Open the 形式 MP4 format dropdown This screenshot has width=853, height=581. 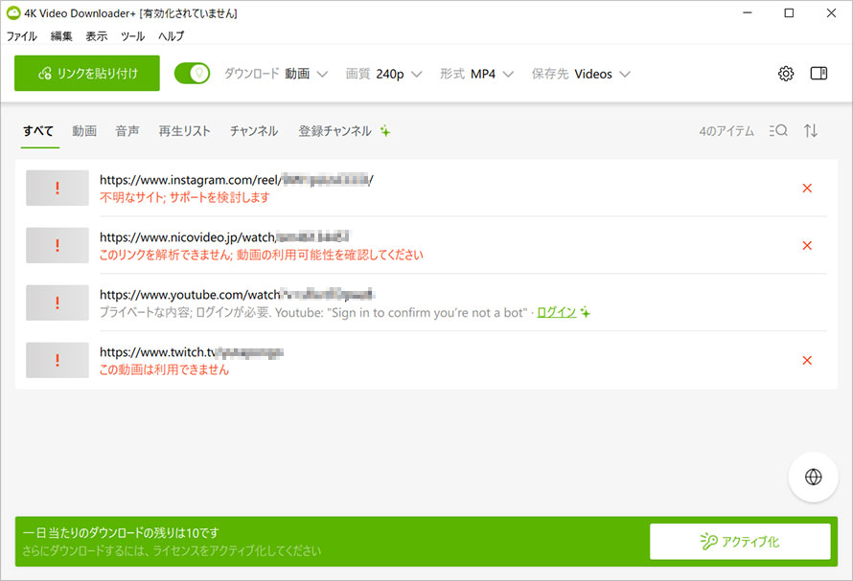point(489,73)
